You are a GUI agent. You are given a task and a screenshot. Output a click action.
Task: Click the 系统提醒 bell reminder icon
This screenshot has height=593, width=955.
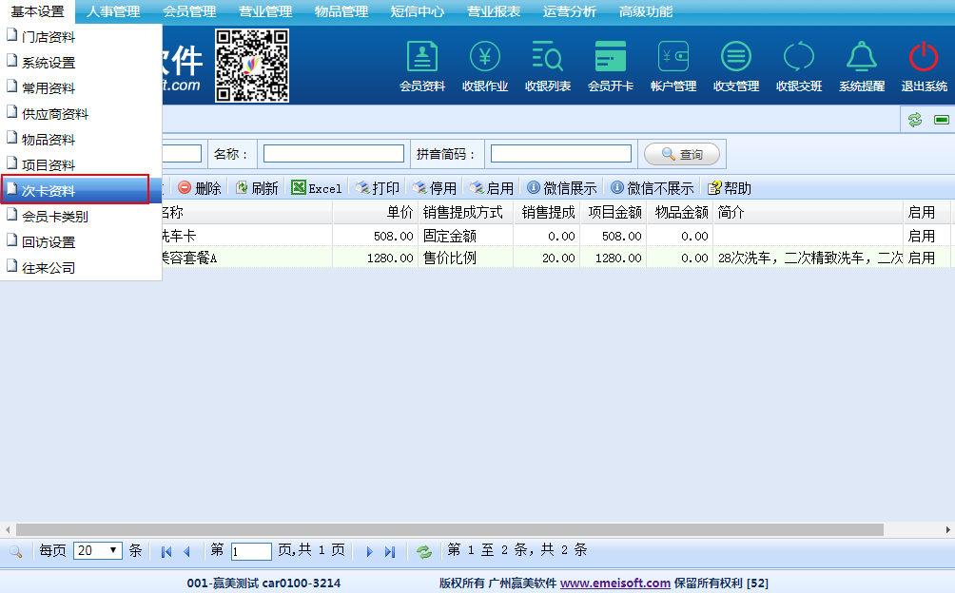click(x=862, y=66)
